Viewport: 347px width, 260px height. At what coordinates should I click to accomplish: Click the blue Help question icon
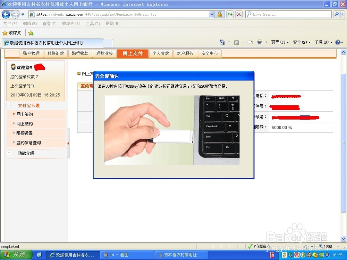pyautogui.click(x=338, y=42)
